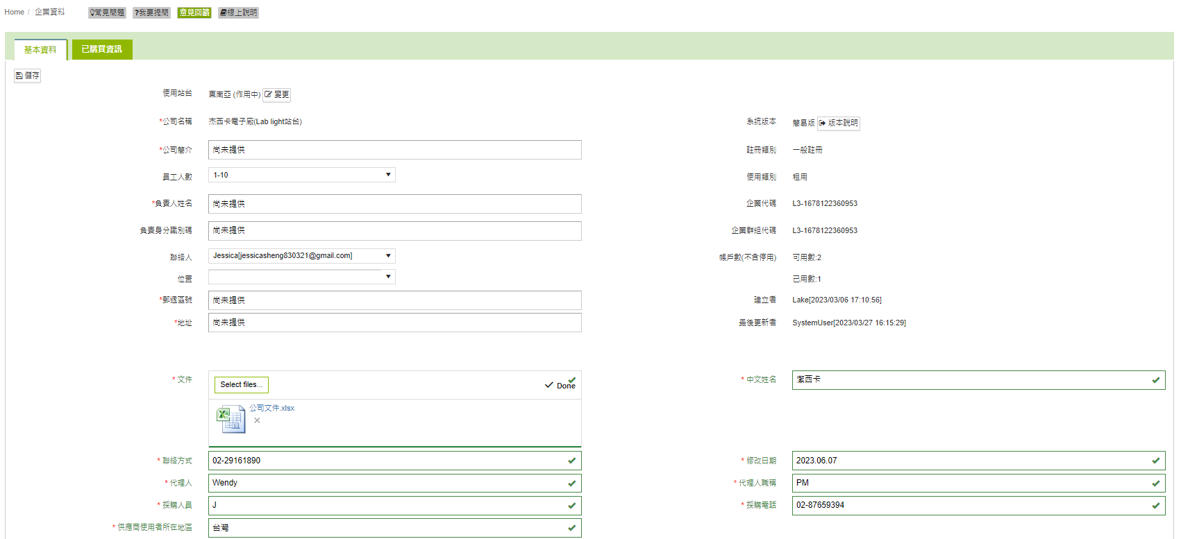Image resolution: width=1181 pixels, height=539 pixels.
Task: Click the 變更 edit button beside 東南亞
Action: (x=277, y=95)
